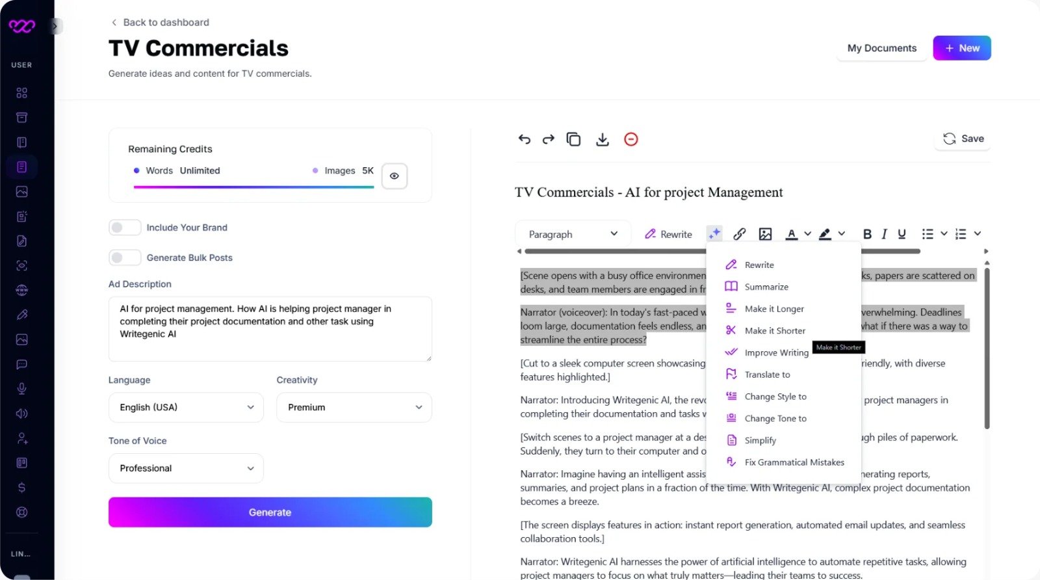Open the microphone icon in the sidebar
The width and height of the screenshot is (1040, 580).
[21, 389]
